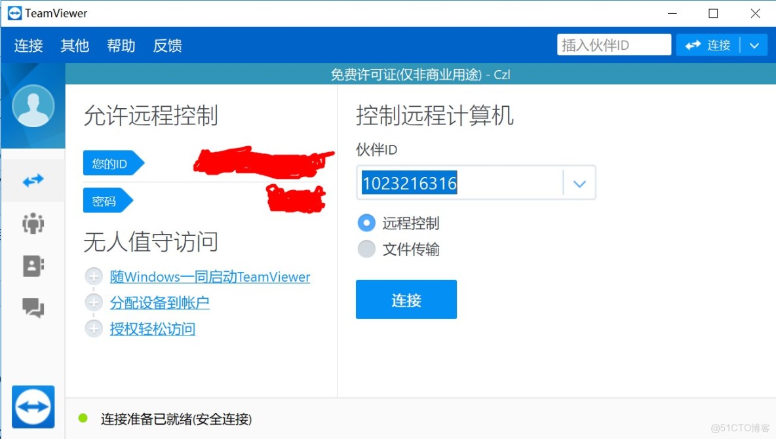Expand the 伙伴ID history dropdown arrow
The image size is (776, 439).
point(579,183)
